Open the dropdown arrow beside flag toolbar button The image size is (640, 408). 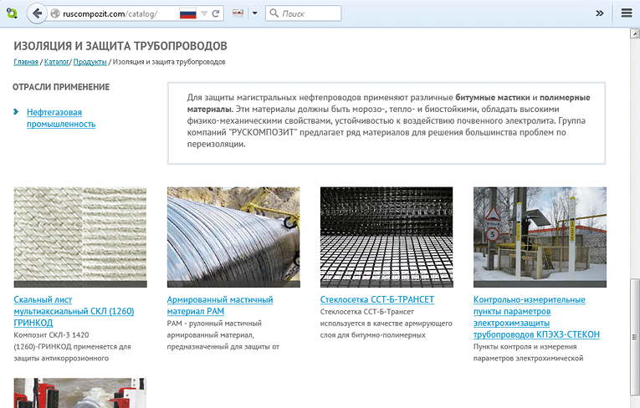[254, 13]
